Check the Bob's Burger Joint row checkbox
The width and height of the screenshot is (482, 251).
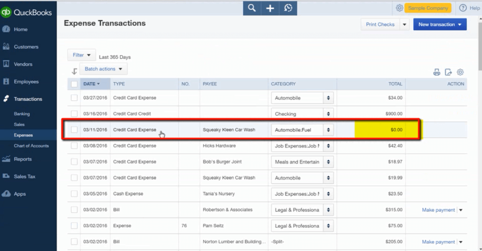click(74, 162)
